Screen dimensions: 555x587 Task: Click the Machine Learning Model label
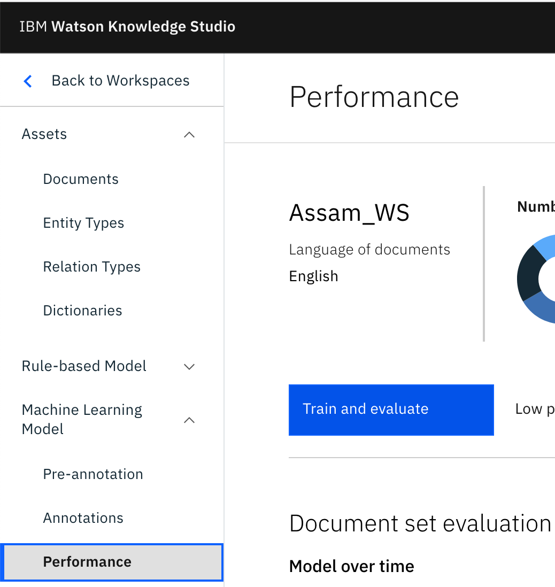82,419
